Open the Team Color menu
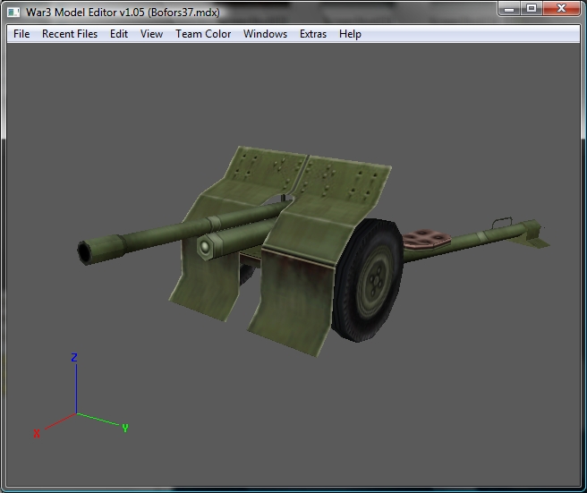Viewport: 587px width, 493px height. click(203, 34)
